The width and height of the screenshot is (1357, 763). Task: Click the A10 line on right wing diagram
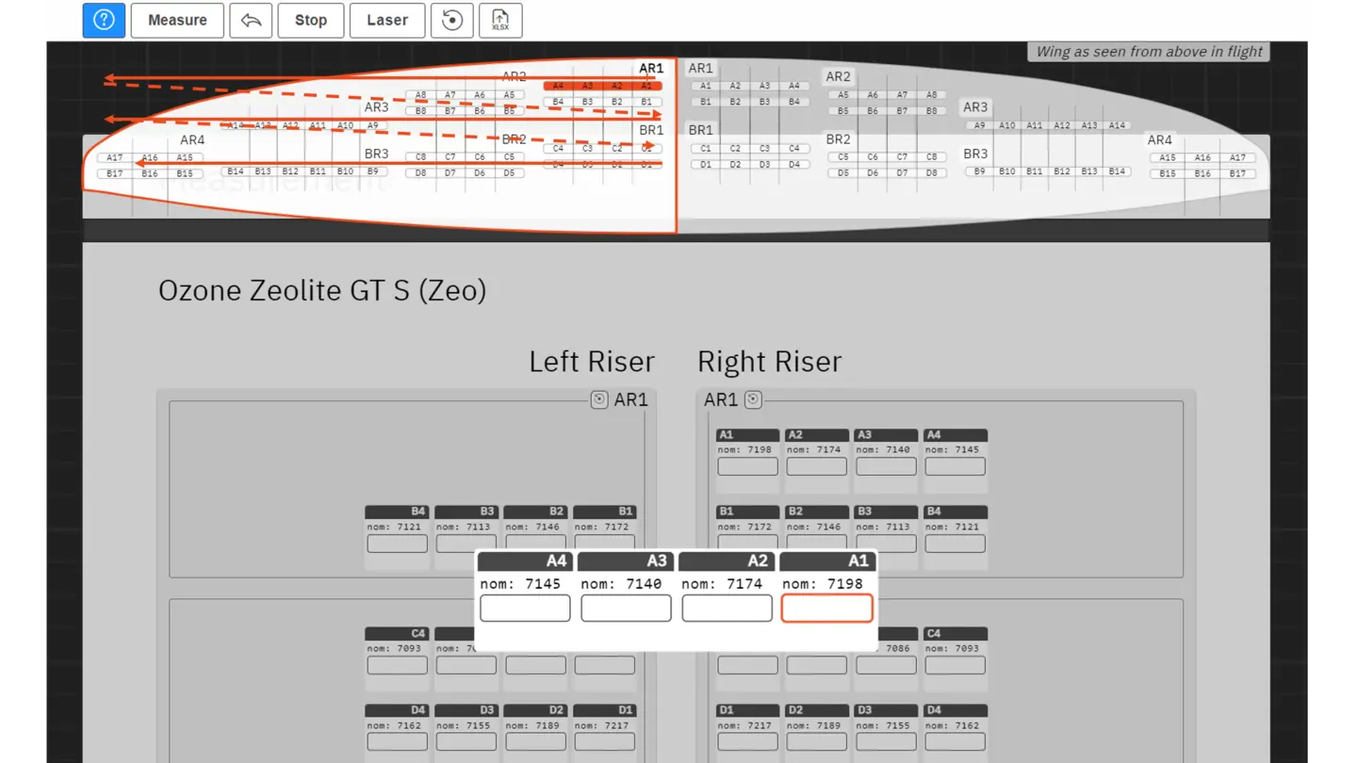pyautogui.click(x=1007, y=125)
